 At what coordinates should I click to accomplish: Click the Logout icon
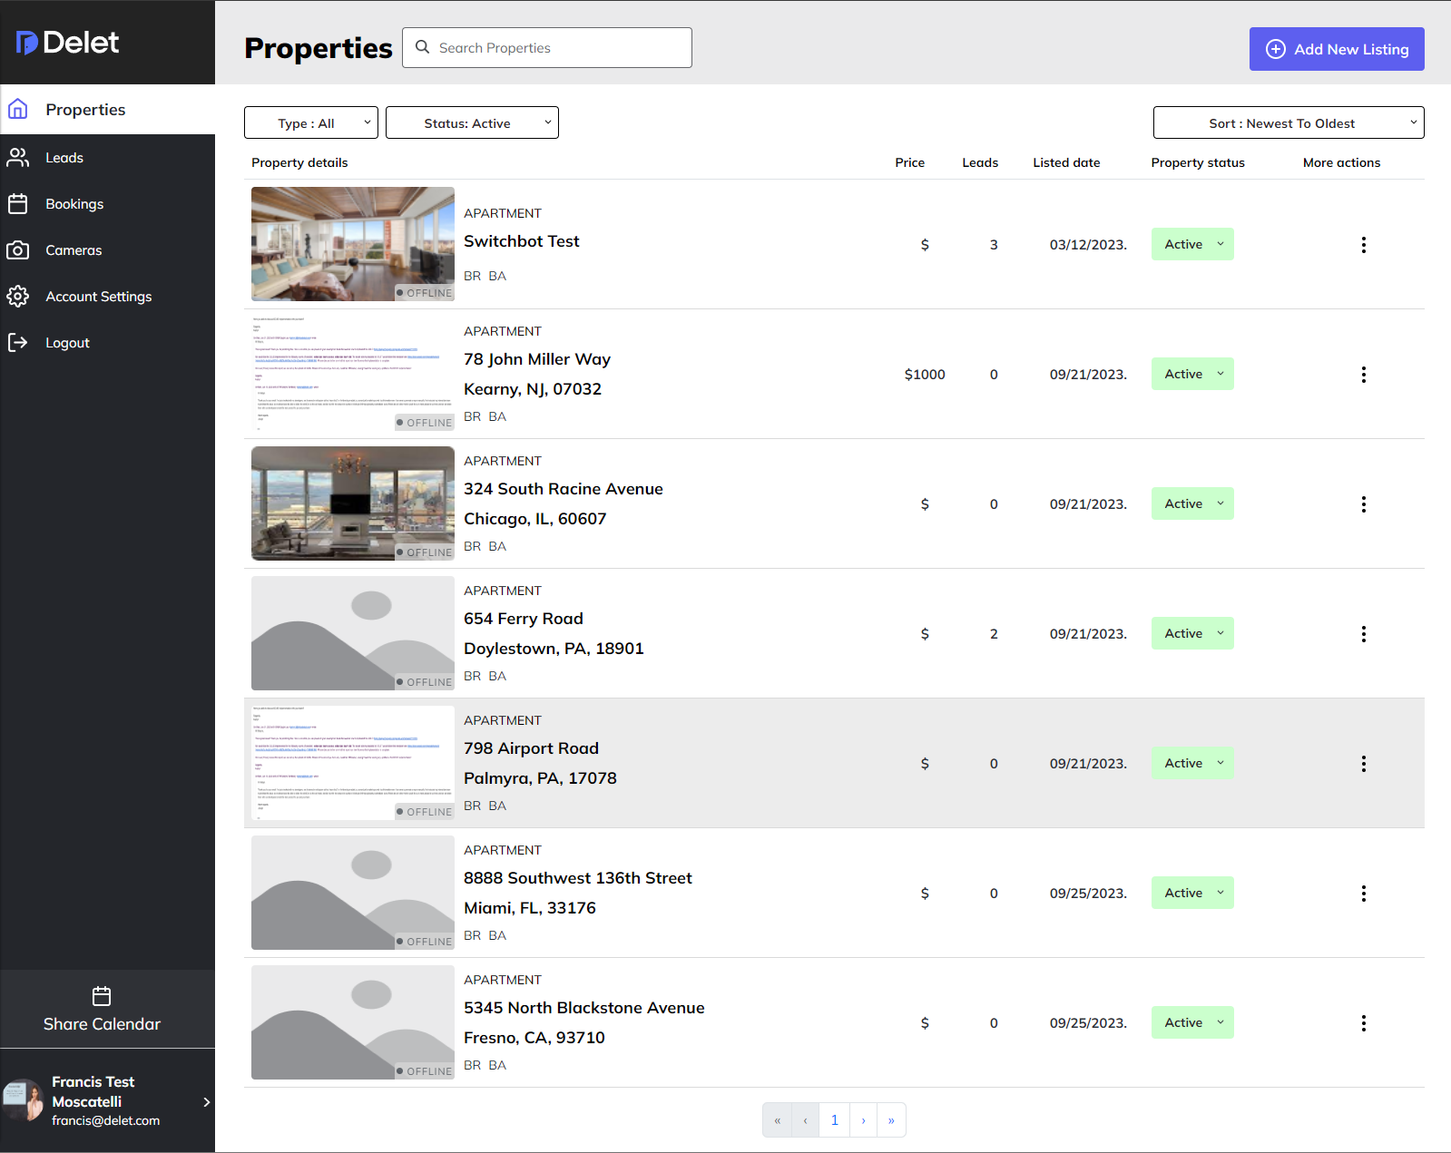pyautogui.click(x=18, y=343)
